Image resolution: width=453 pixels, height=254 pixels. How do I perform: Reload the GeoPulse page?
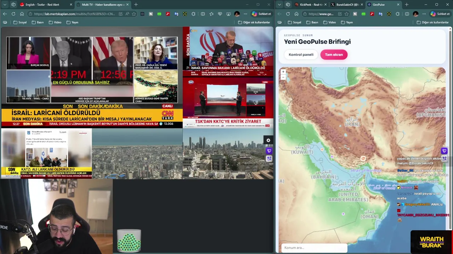pyautogui.click(x=288, y=14)
